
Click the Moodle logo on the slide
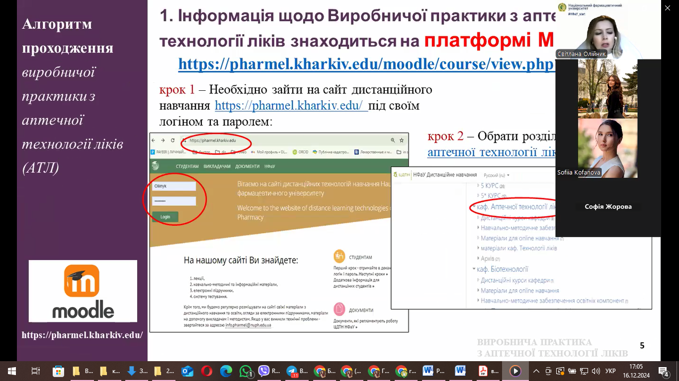(x=83, y=291)
